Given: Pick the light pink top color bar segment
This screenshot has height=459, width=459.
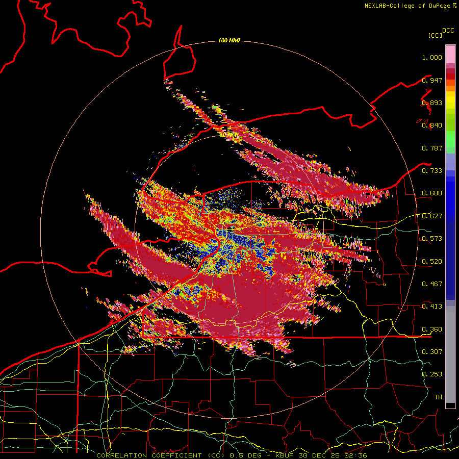Looking at the screenshot, I should coord(450,55).
